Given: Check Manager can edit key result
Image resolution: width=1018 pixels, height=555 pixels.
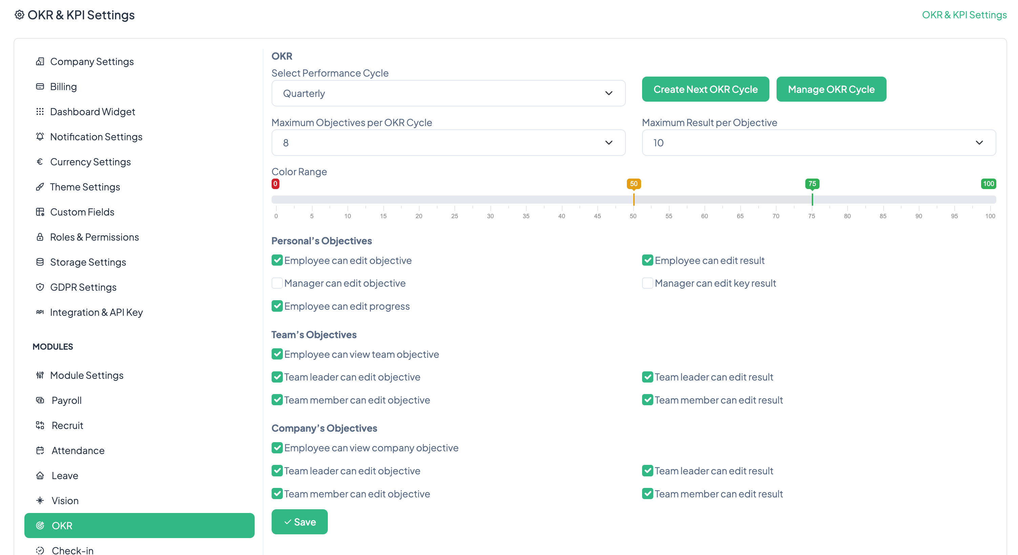Looking at the screenshot, I should [x=647, y=283].
